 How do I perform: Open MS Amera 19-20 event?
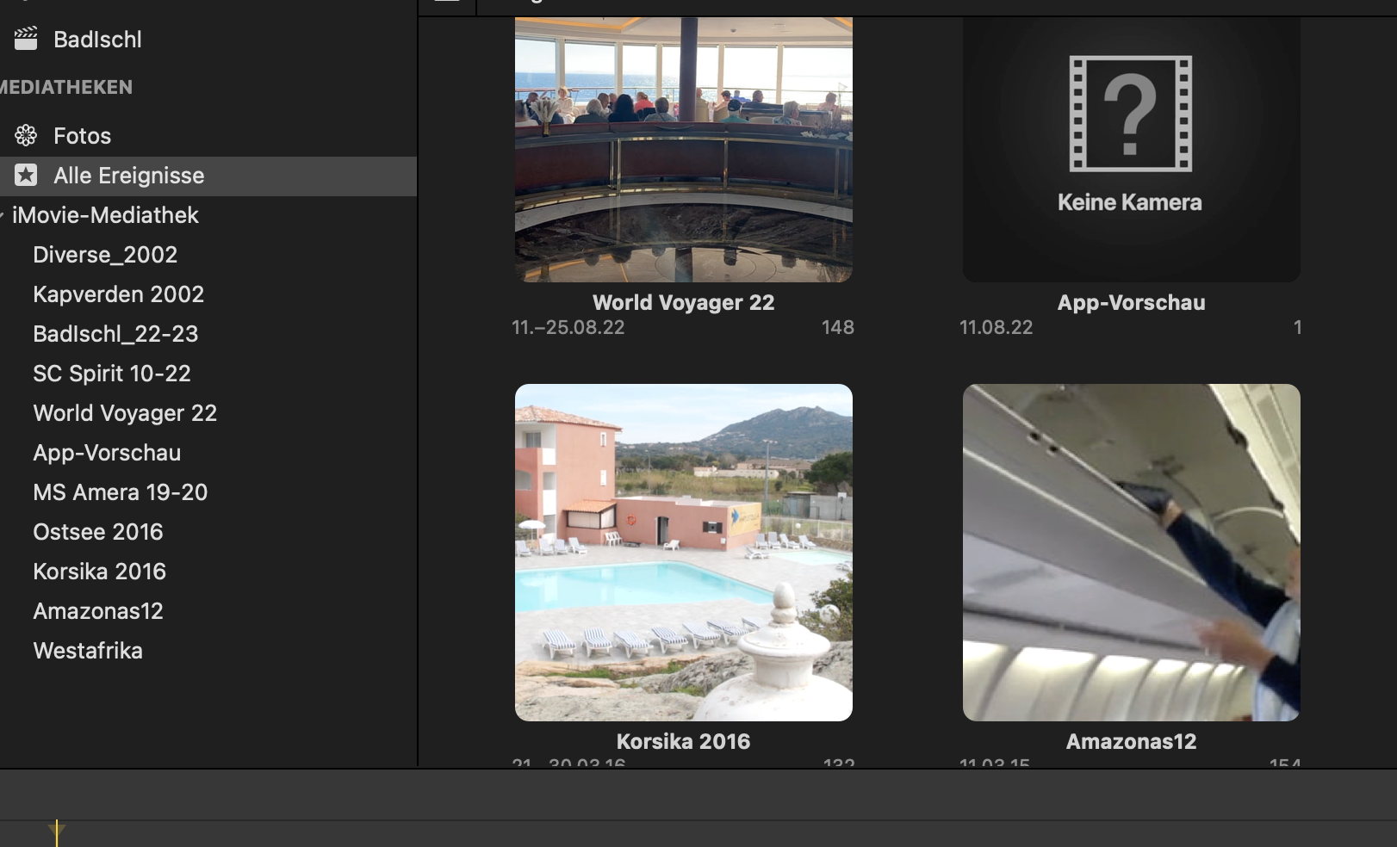pyautogui.click(x=121, y=492)
